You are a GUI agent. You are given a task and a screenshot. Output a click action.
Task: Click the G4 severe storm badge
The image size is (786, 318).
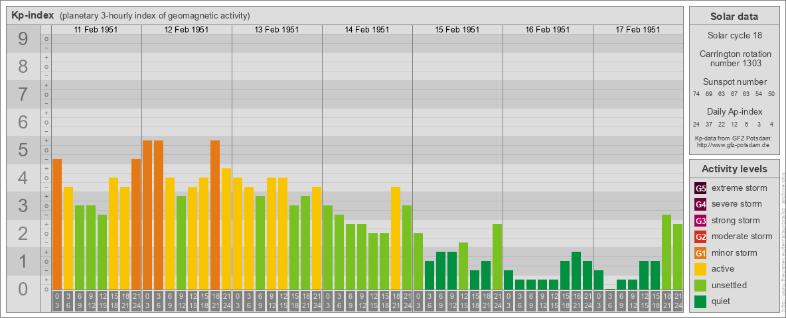pyautogui.click(x=700, y=205)
